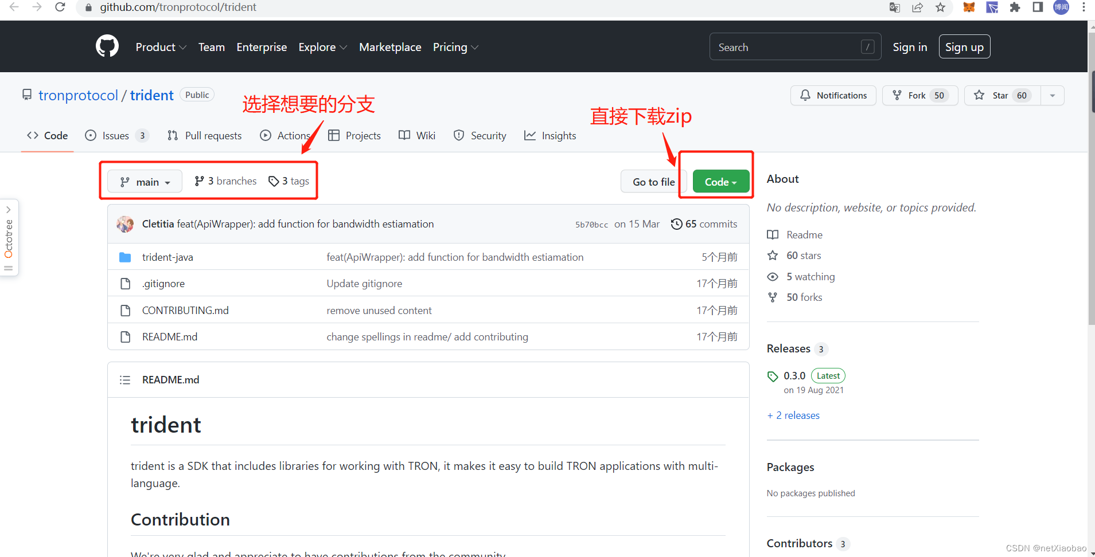Switch to the Issues tab

(x=117, y=136)
